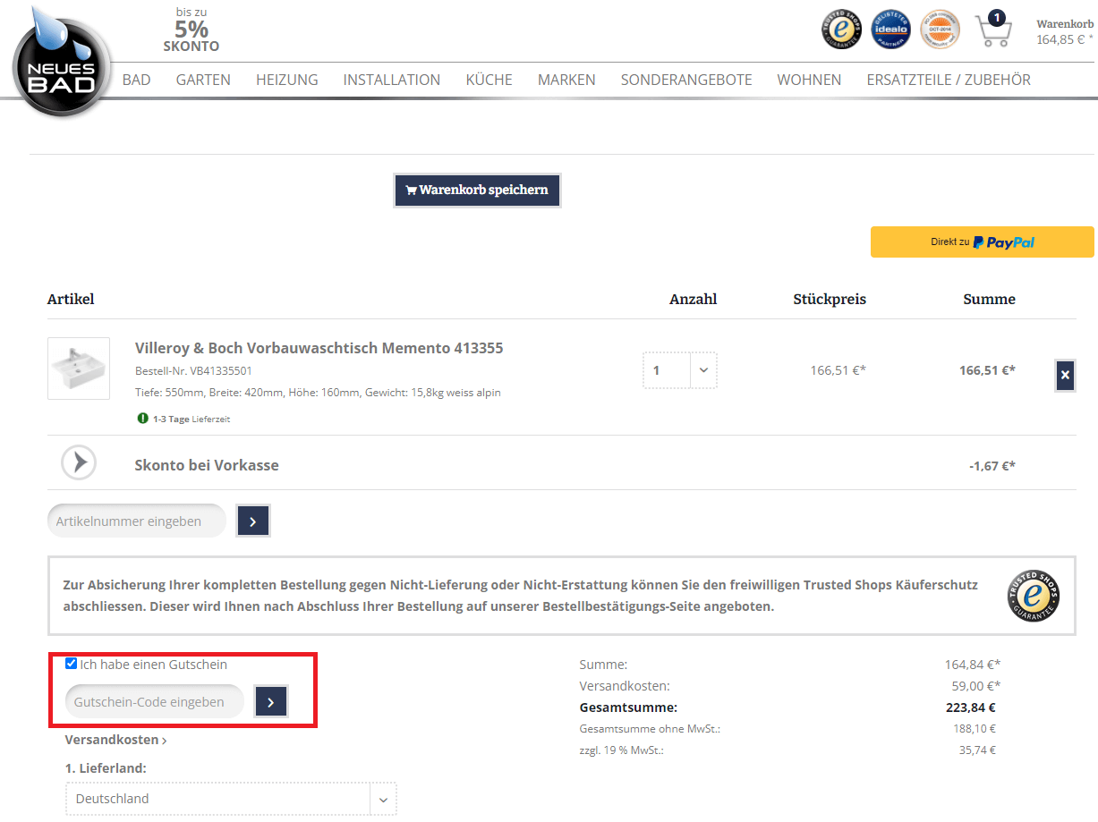This screenshot has height=822, width=1098.
Task: Click the Trusted Shops seal in info box
Action: pyautogui.click(x=1034, y=596)
